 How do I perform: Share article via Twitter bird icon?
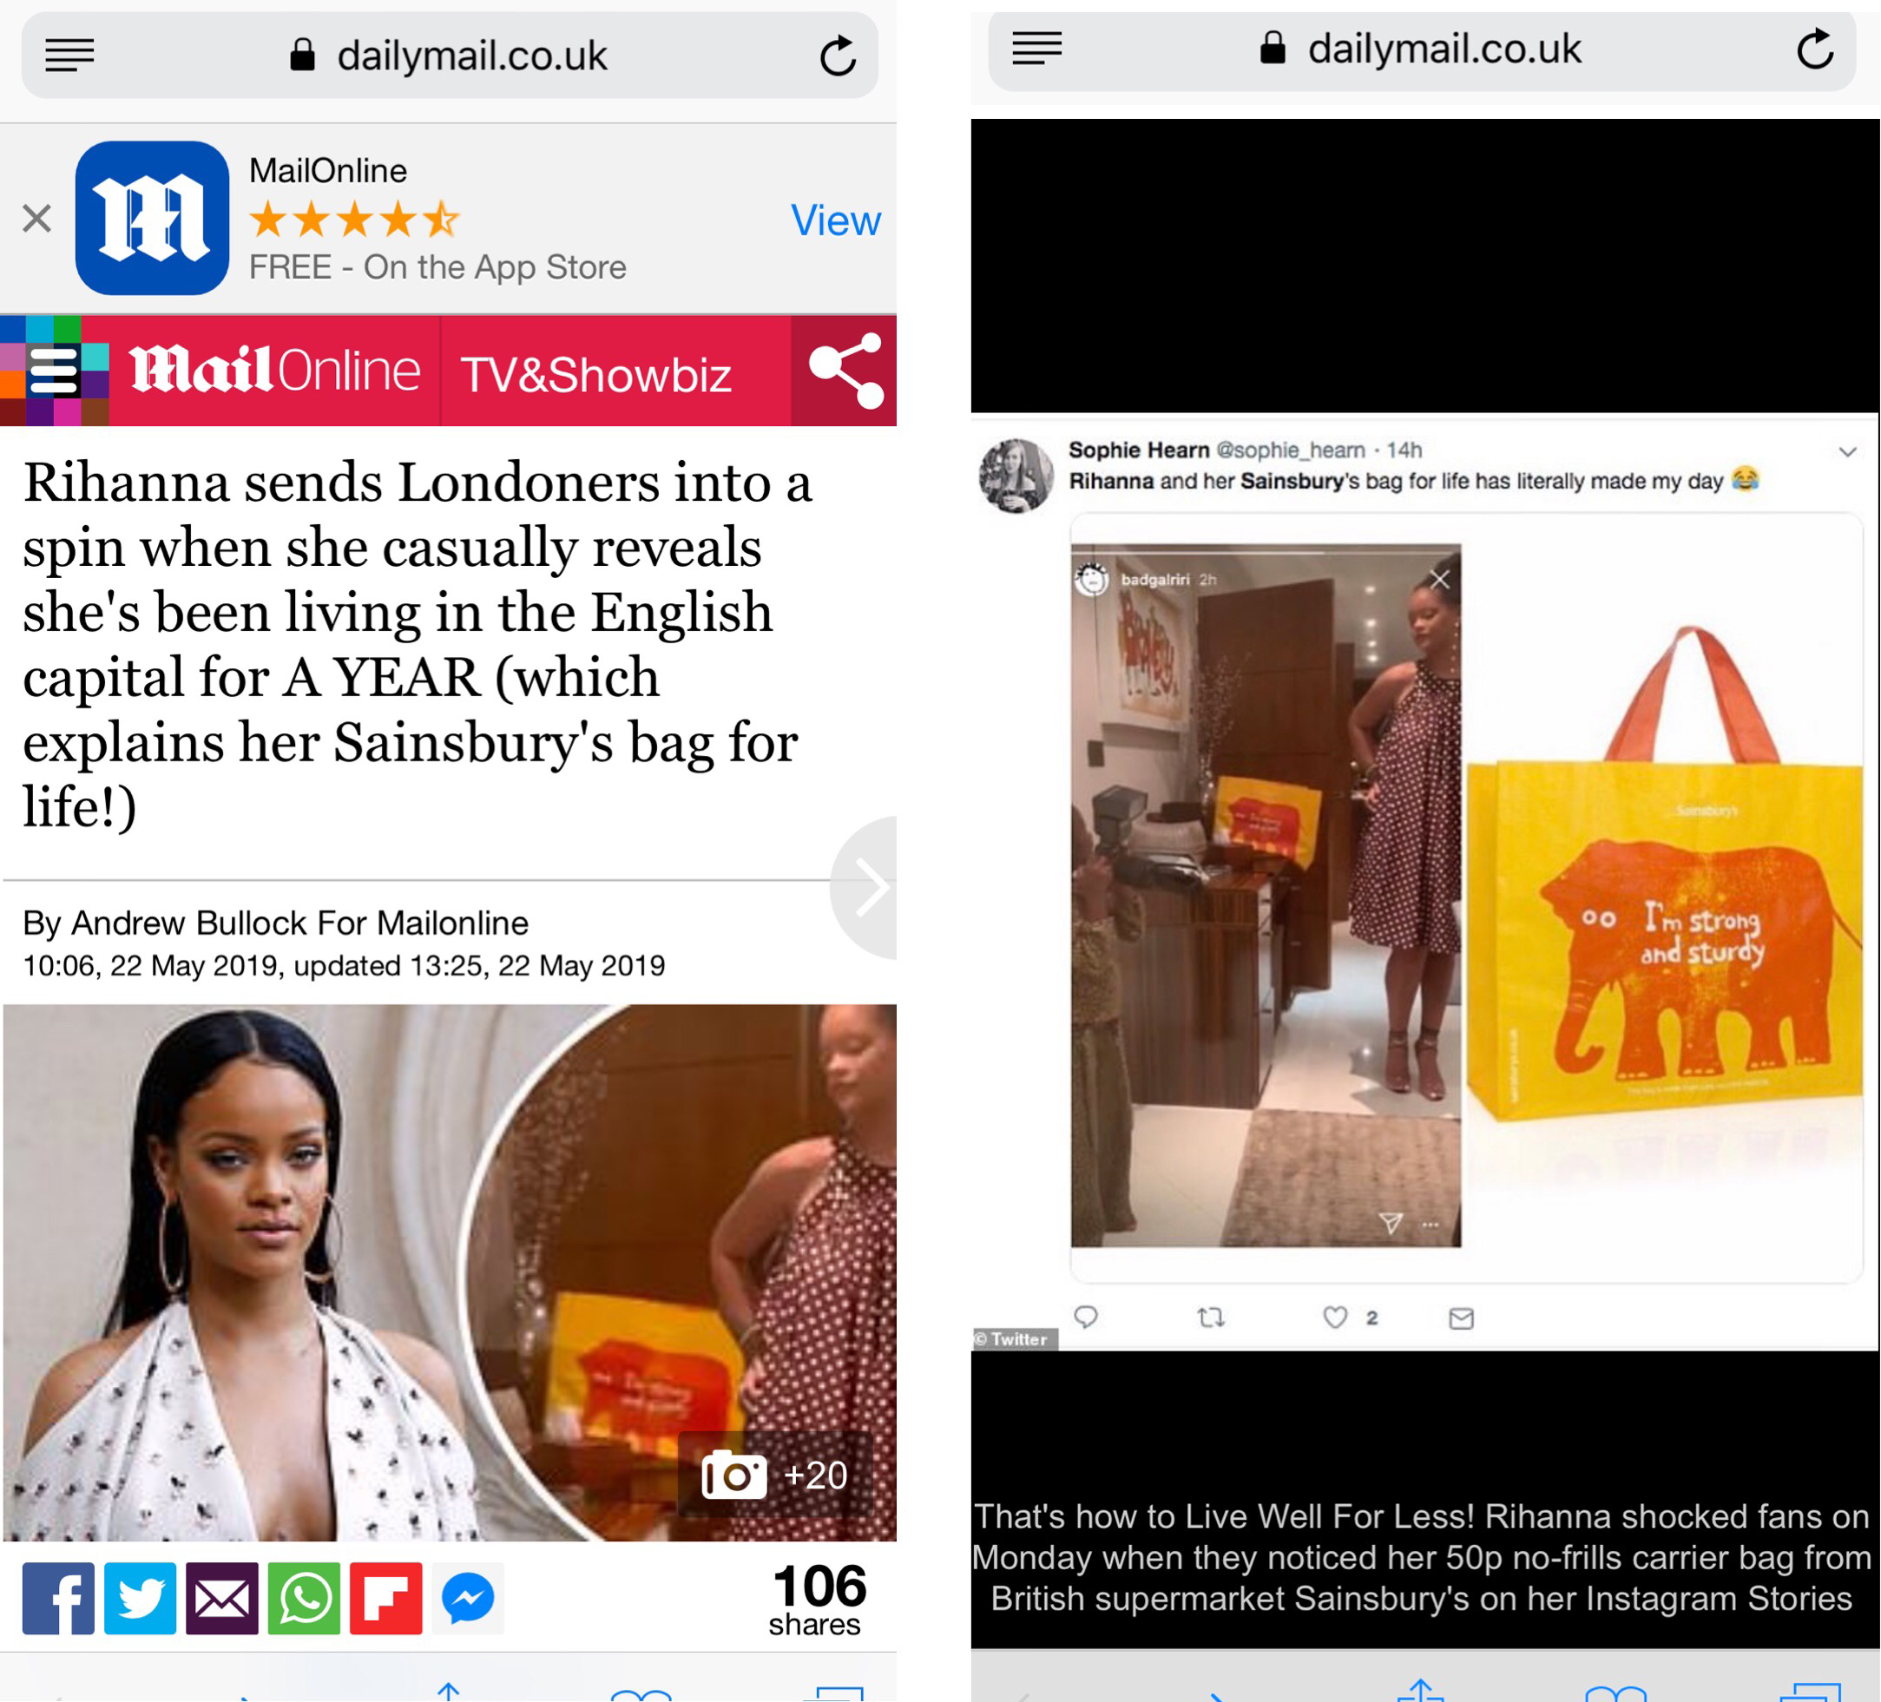pyautogui.click(x=140, y=1598)
